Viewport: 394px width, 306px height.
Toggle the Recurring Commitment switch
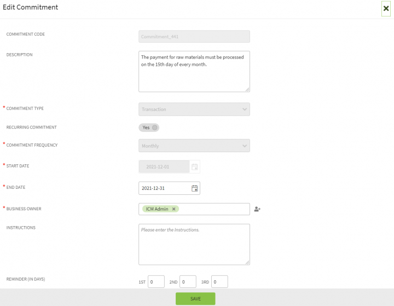pos(149,128)
